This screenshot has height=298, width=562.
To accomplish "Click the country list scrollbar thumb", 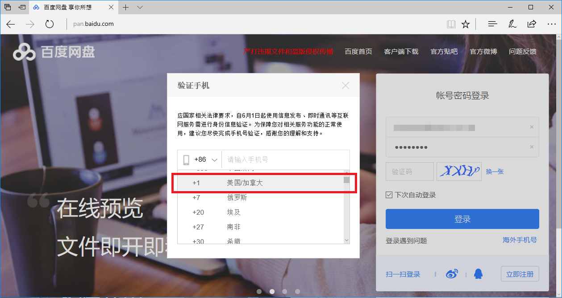I will [346, 180].
